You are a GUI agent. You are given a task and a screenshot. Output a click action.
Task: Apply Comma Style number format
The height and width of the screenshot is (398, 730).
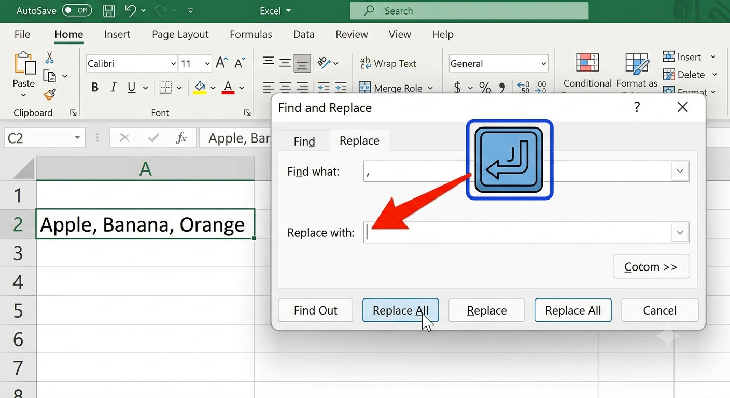tap(502, 87)
